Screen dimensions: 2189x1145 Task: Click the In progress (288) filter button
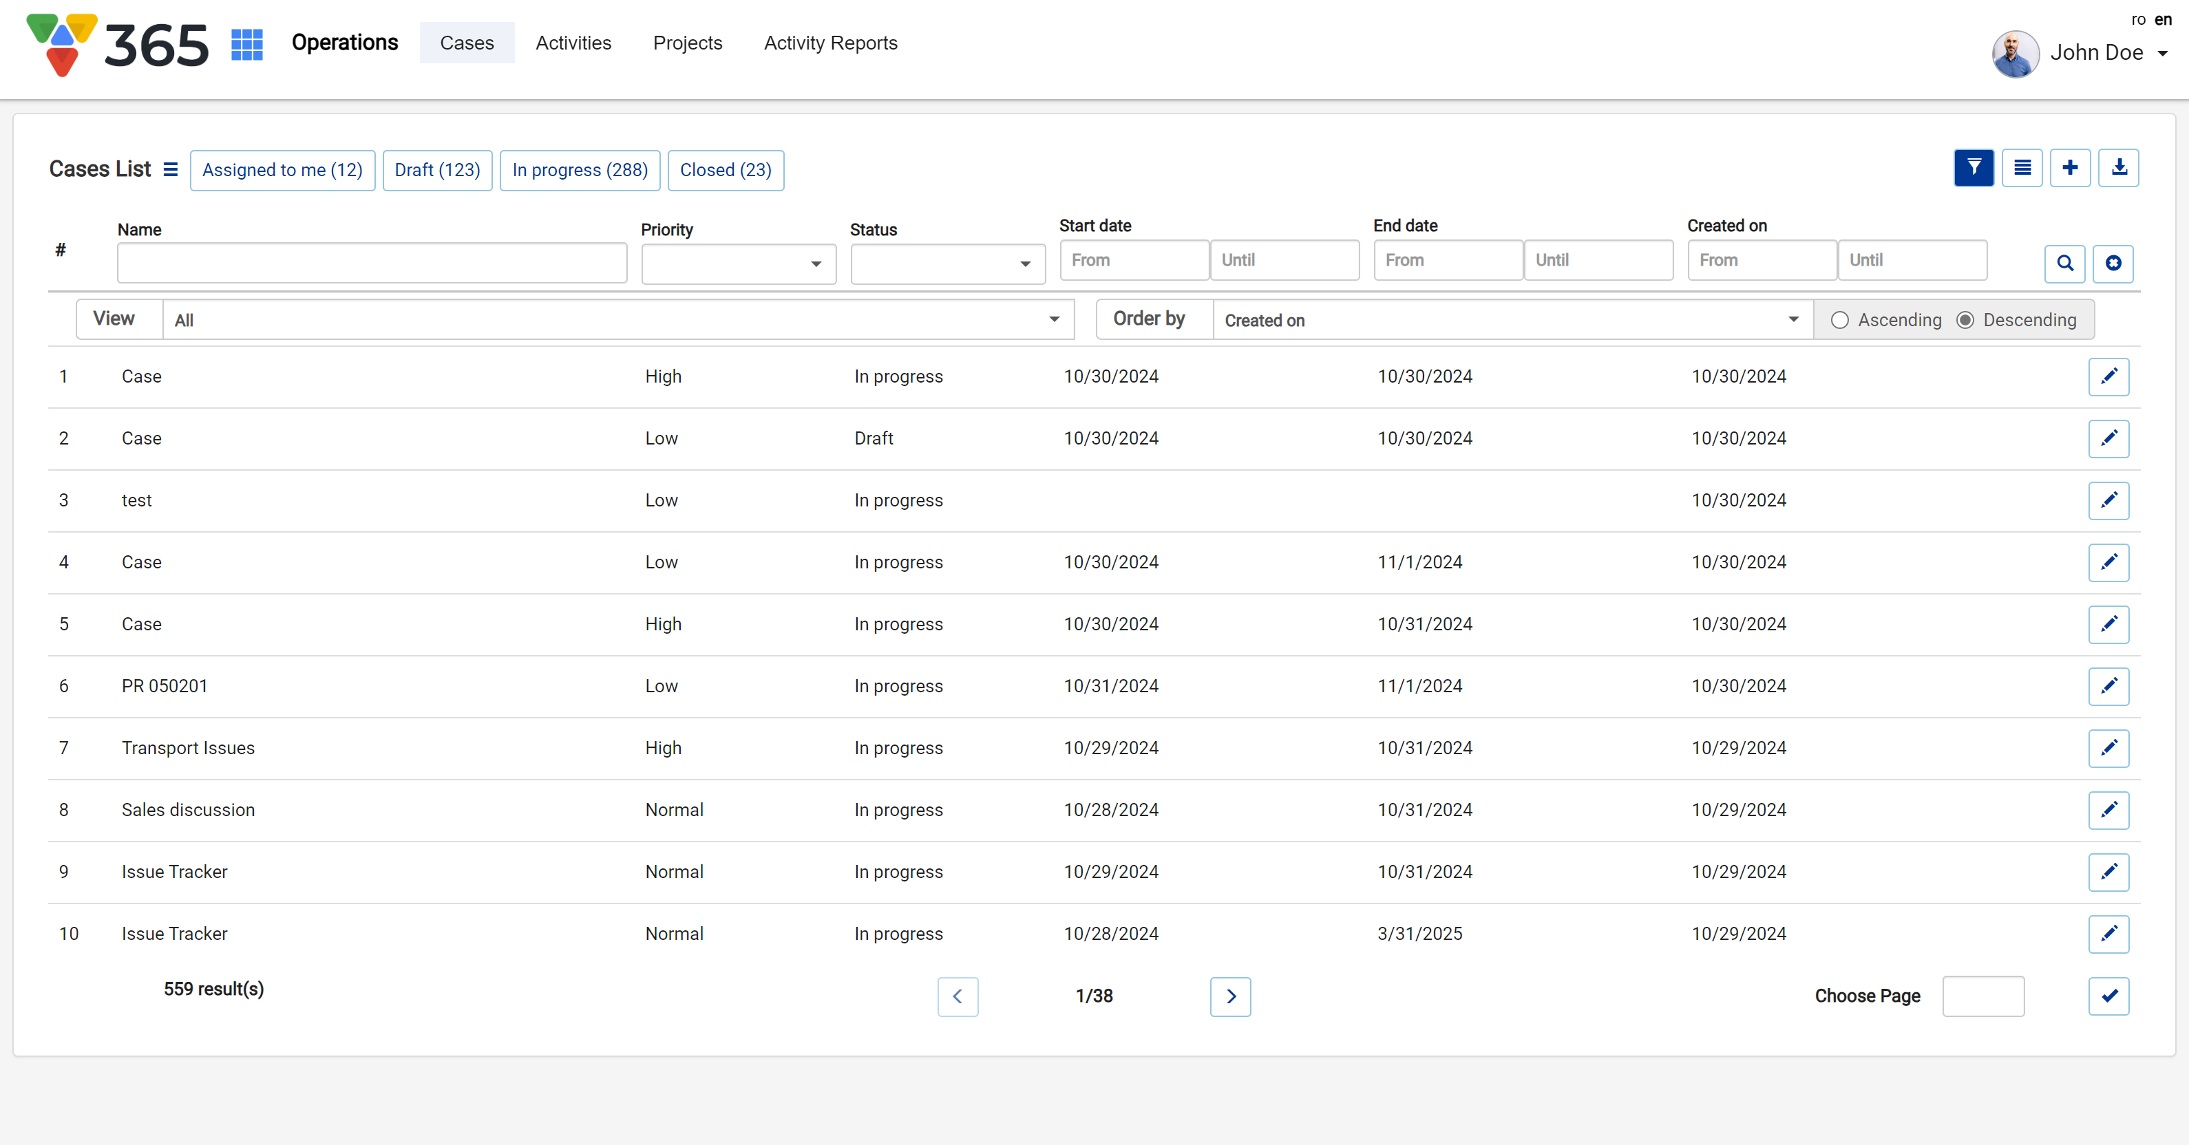coord(580,170)
